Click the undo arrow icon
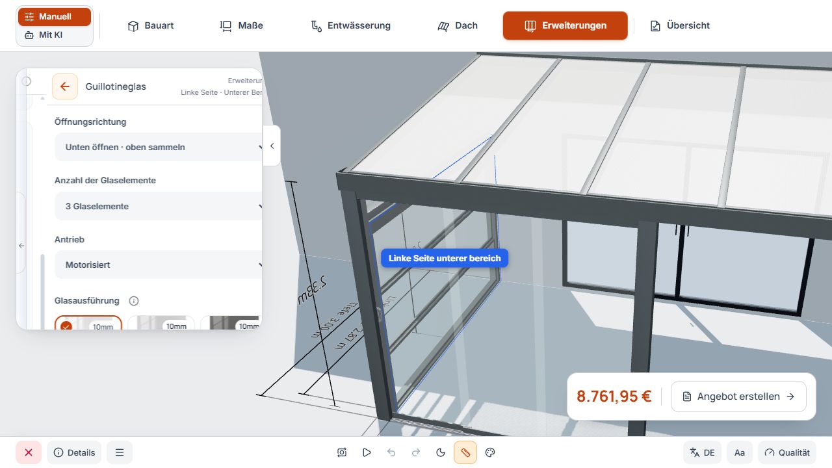The image size is (832, 468). tap(391, 452)
